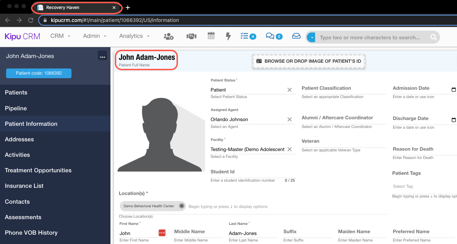The image size is (457, 244).
Task: Open the inbox tray icon
Action: (x=296, y=36)
